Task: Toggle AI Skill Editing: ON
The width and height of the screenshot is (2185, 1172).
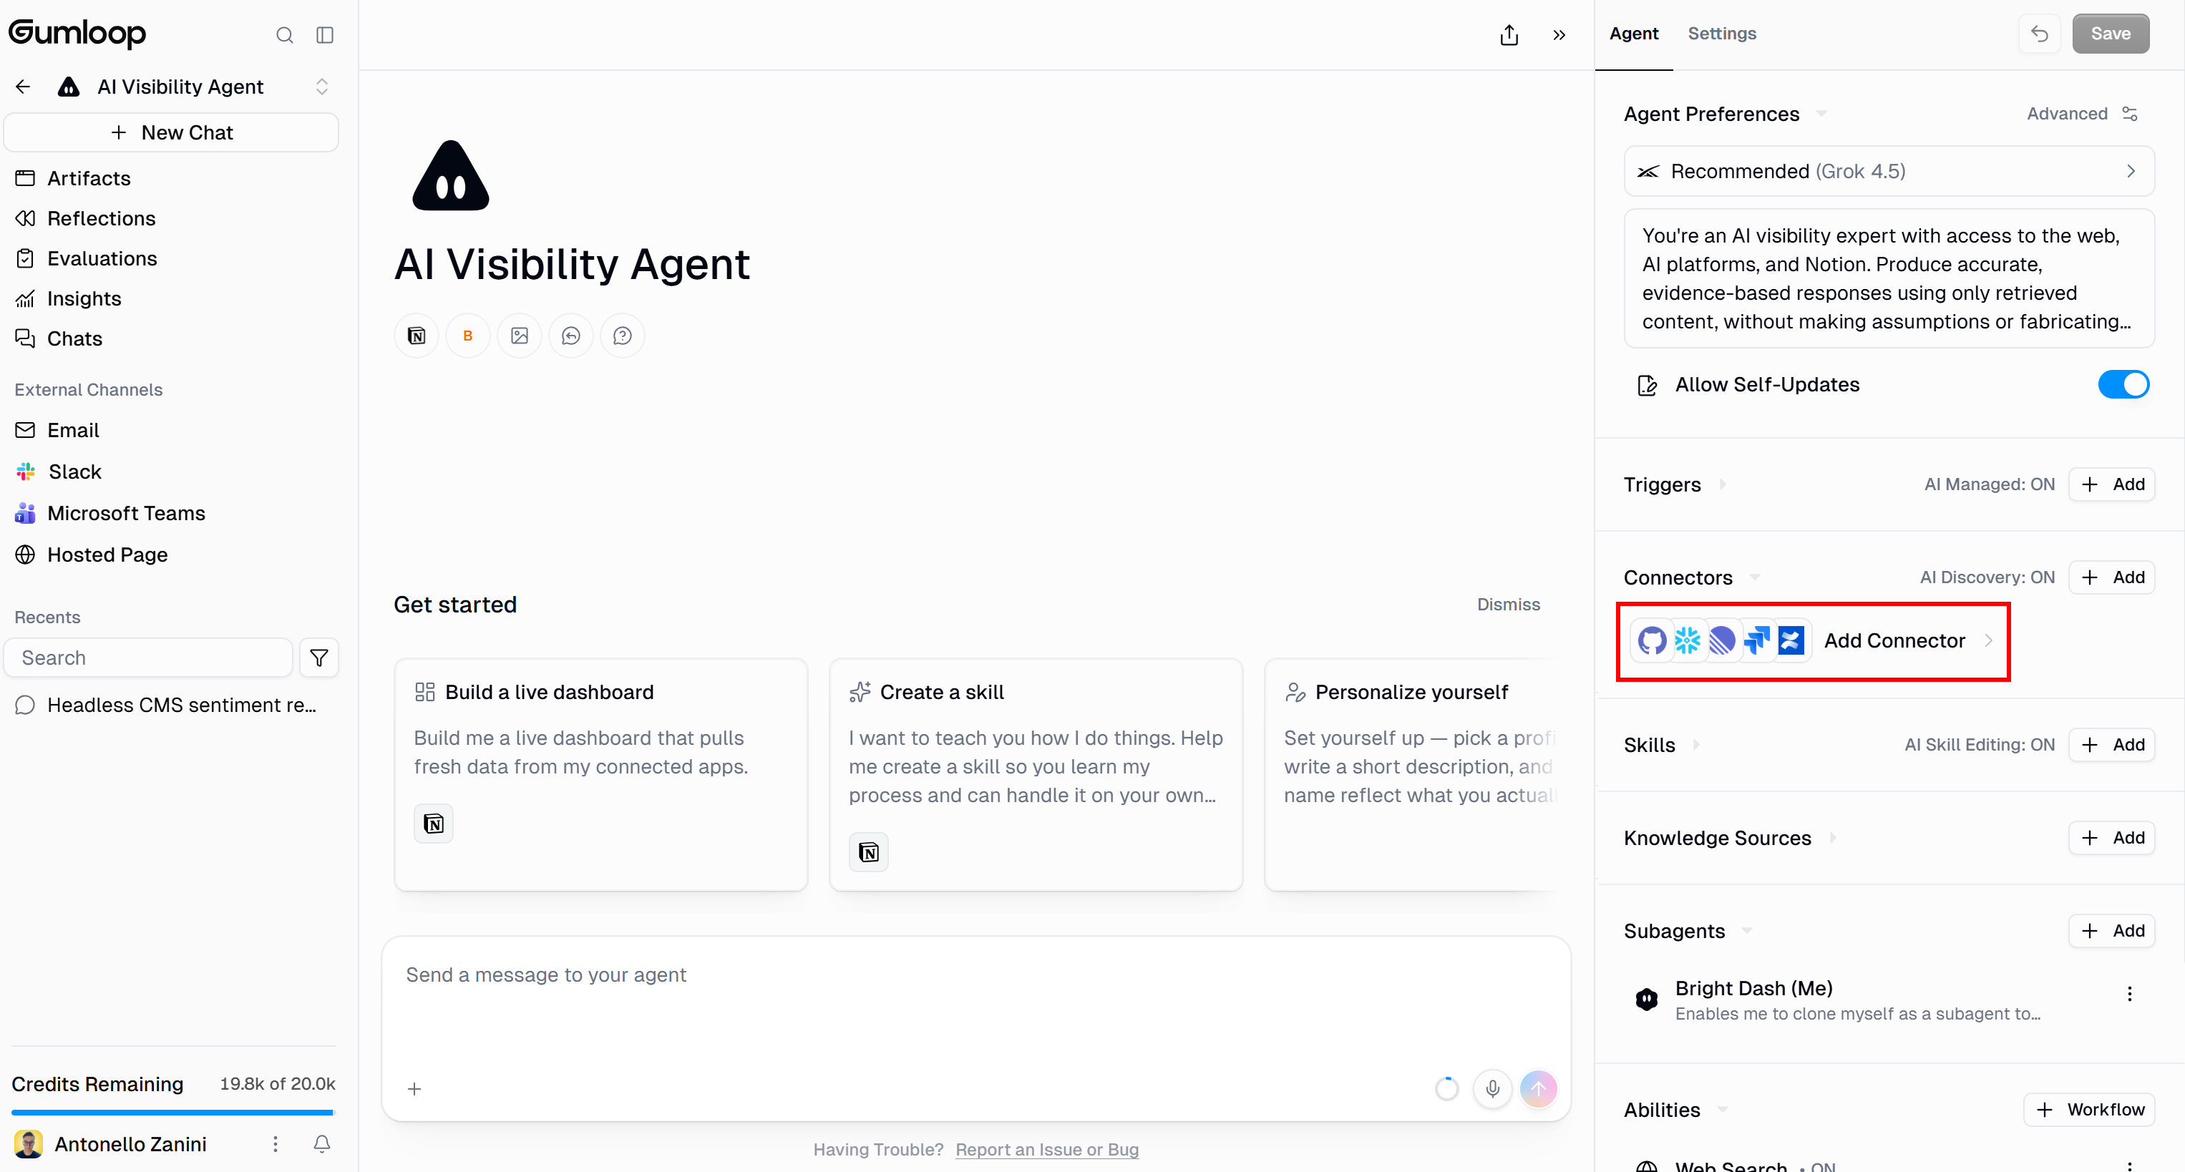Action: click(1979, 745)
